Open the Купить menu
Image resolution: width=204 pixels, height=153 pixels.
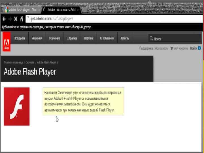click(x=125, y=38)
